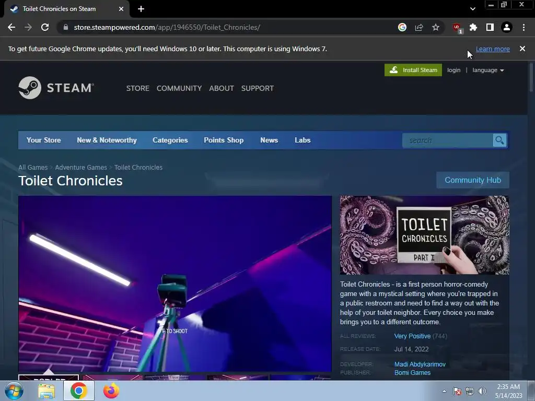This screenshot has width=535, height=401.
Task: Open the Points Shop tab
Action: tap(224, 140)
